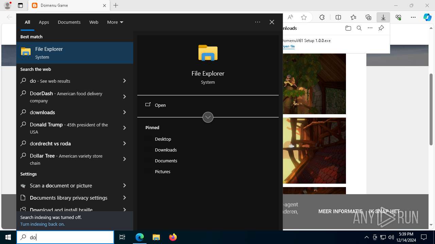Switch to the Documents search tab
Image resolution: width=435 pixels, height=244 pixels.
(69, 22)
